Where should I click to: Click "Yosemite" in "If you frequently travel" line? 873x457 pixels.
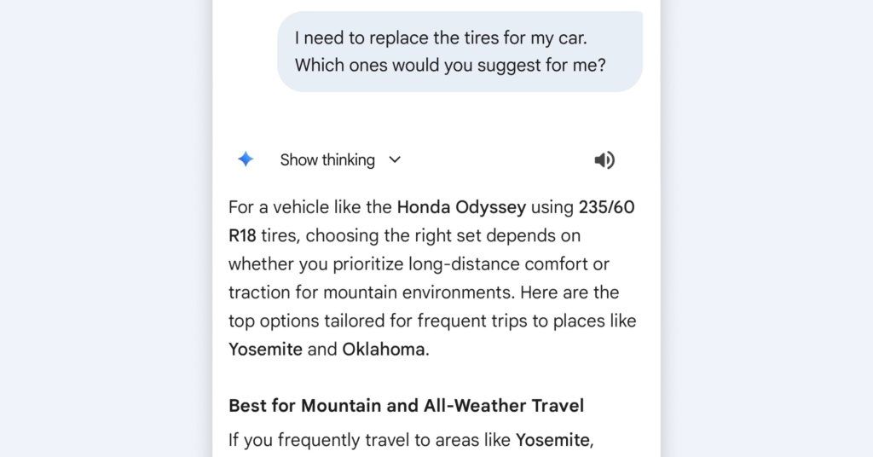(x=552, y=440)
